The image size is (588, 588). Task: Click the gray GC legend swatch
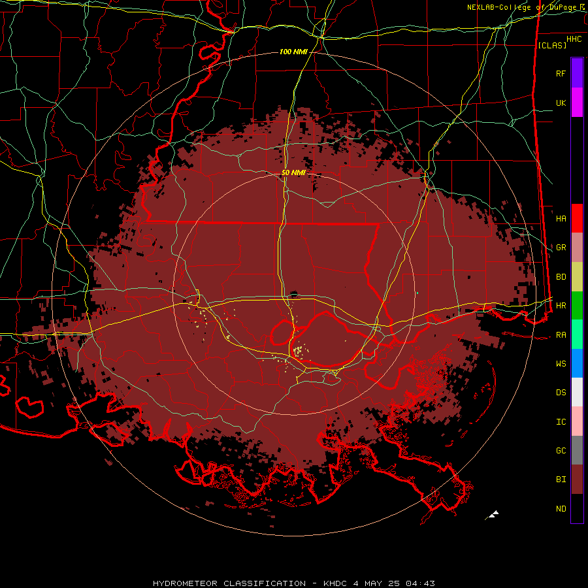[577, 450]
